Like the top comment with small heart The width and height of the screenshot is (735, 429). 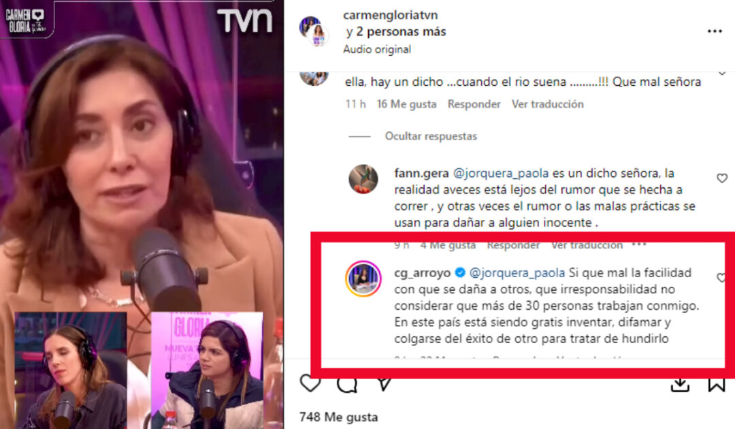(x=722, y=73)
